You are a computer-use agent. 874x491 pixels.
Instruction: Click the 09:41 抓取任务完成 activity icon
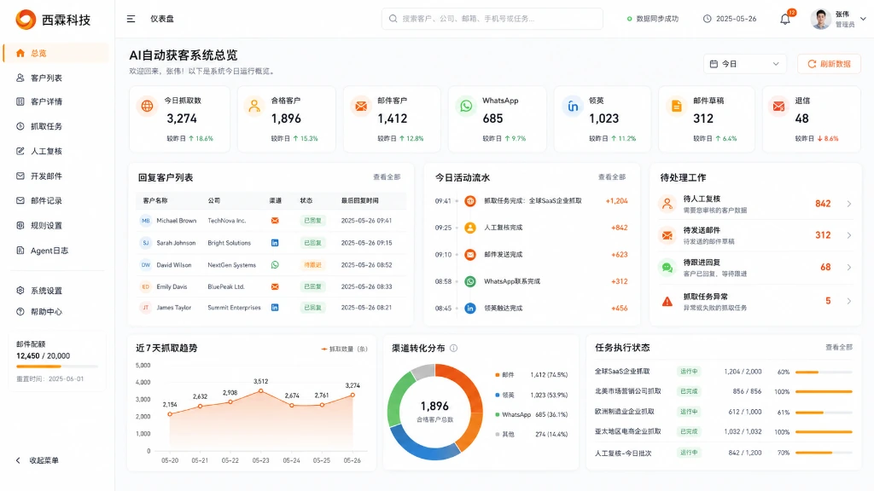[470, 201]
